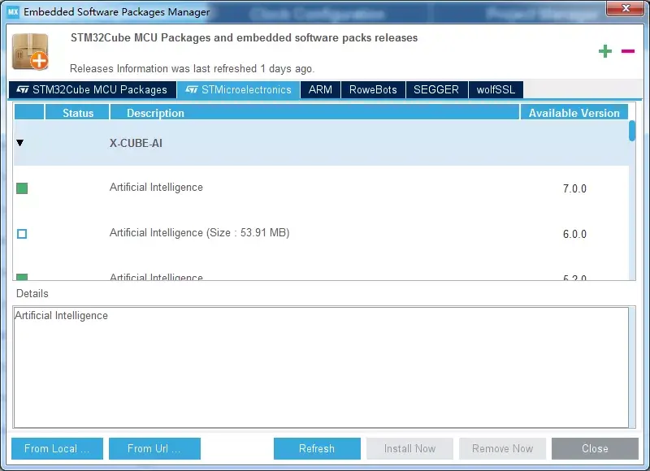Viewport: 650px width, 471px height.
Task: Close the manager with the Close button
Action: 595,448
